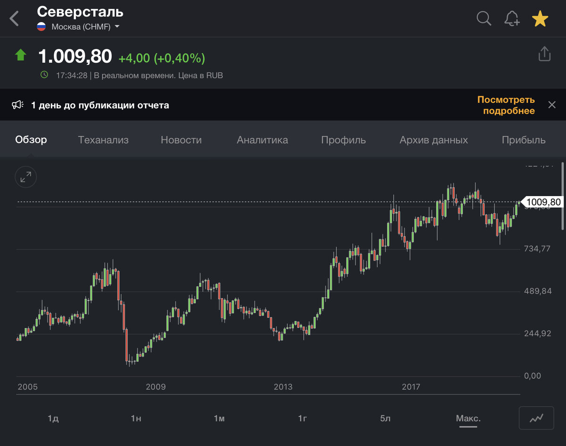Click the 1 день до публикации отчета text
Image resolution: width=566 pixels, height=446 pixels.
(100, 105)
